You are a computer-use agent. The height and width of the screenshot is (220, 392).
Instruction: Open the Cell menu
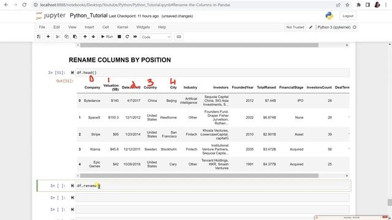(x=105, y=27)
